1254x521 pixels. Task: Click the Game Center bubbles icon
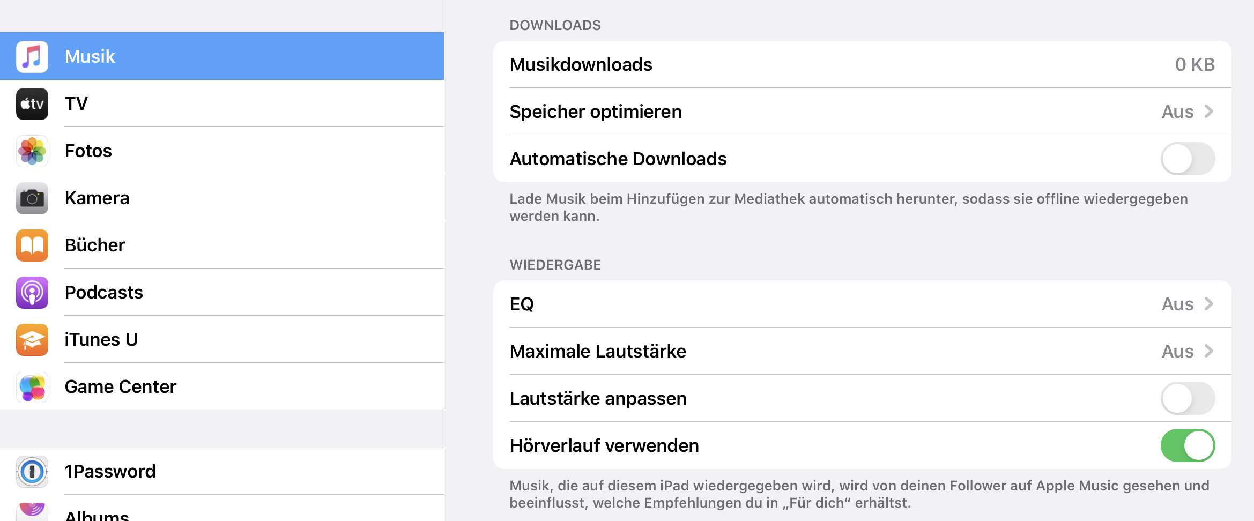(x=32, y=387)
